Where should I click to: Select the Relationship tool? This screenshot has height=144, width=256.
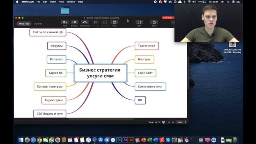click(85, 22)
